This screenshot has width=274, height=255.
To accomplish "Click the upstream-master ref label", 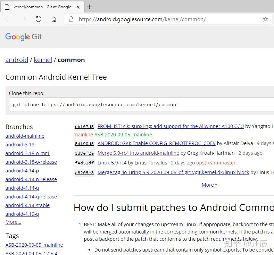I will click(x=216, y=163).
